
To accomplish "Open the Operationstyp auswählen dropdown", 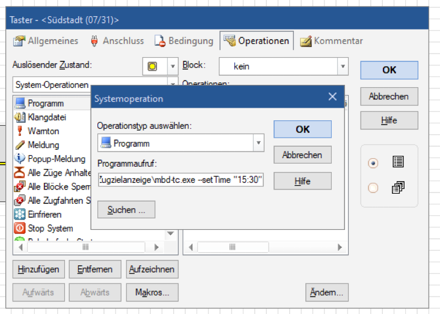I will pos(258,143).
